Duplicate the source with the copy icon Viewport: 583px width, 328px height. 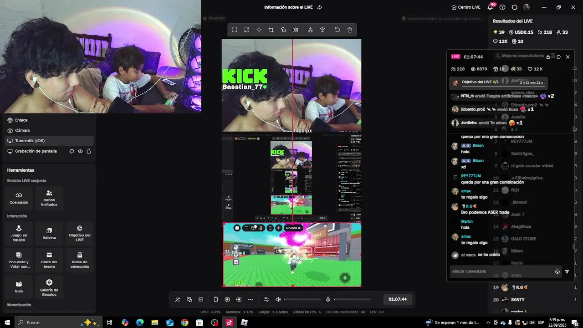[x=283, y=30]
